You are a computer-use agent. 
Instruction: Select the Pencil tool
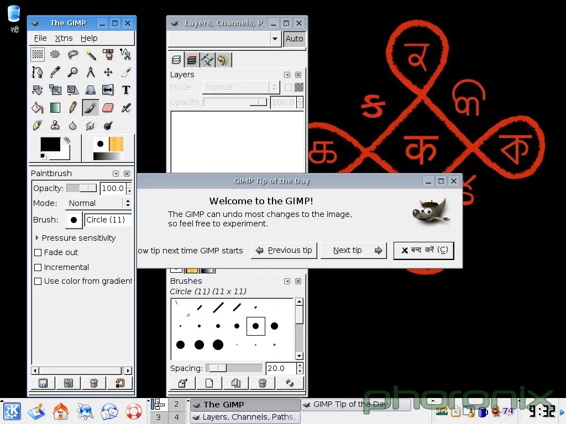click(72, 108)
